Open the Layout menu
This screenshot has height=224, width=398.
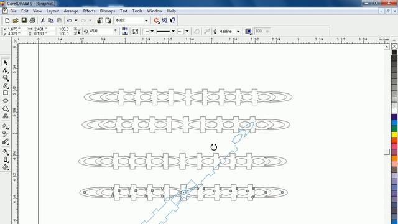coord(52,11)
